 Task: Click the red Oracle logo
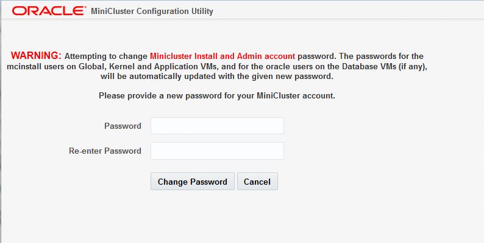49,11
